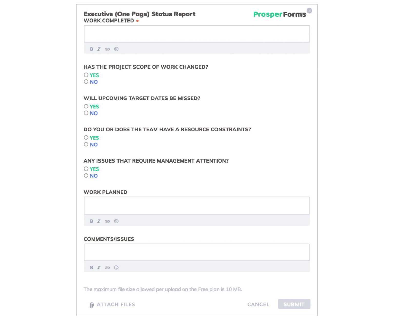Screen dimensions: 394x321
Task: Select YES for project scope changed
Action: 86,75
